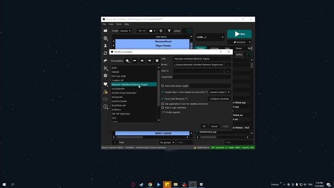This screenshot has height=188, width=334.
Task: Click the Notifications warning icon in status bar
Action: tap(195, 147)
